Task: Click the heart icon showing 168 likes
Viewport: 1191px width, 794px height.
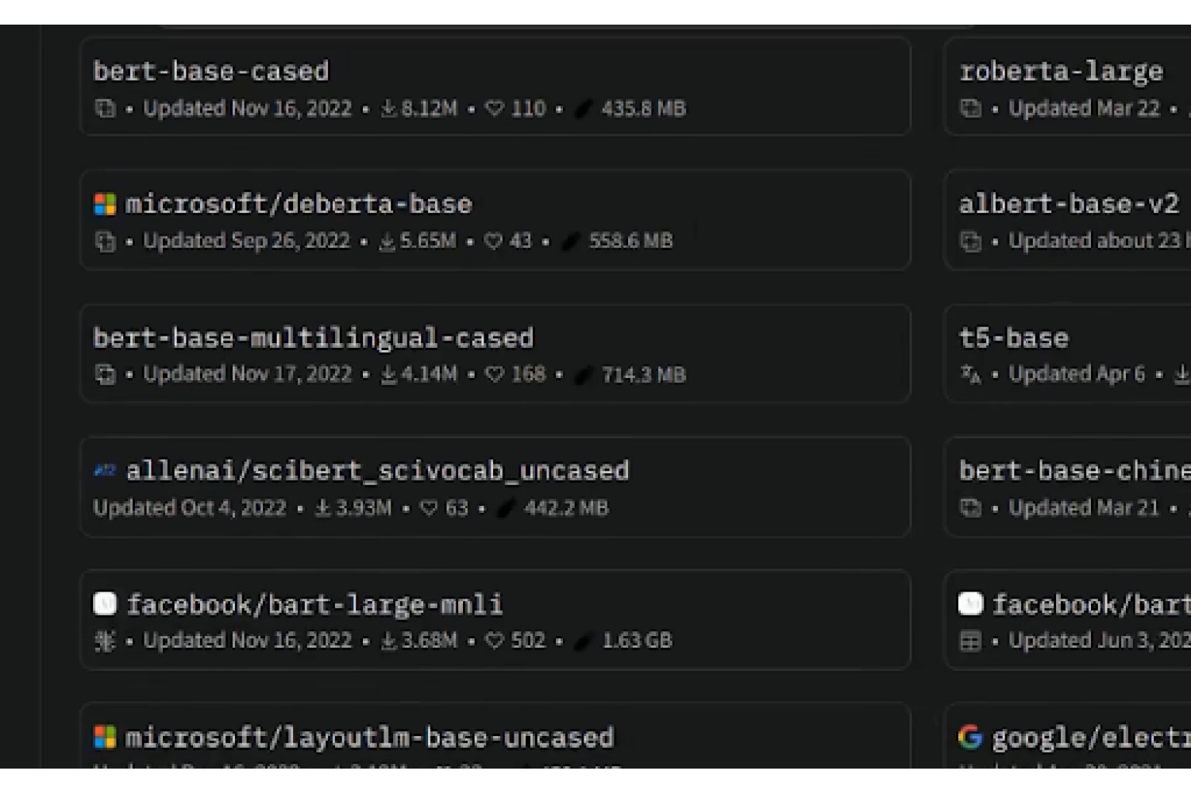Action: 495,374
